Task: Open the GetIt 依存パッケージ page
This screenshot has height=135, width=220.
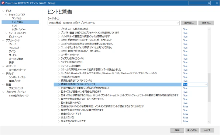Action: point(19,96)
